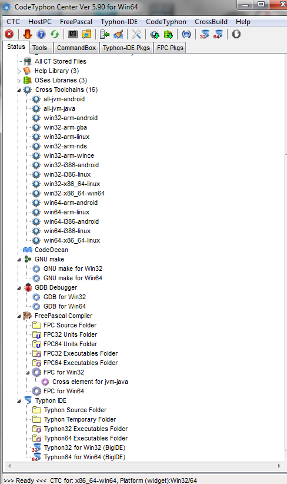The height and width of the screenshot is (484, 287).
Task: Select Typhon64 for Win64 (BigIDE) item
Action: point(85,457)
